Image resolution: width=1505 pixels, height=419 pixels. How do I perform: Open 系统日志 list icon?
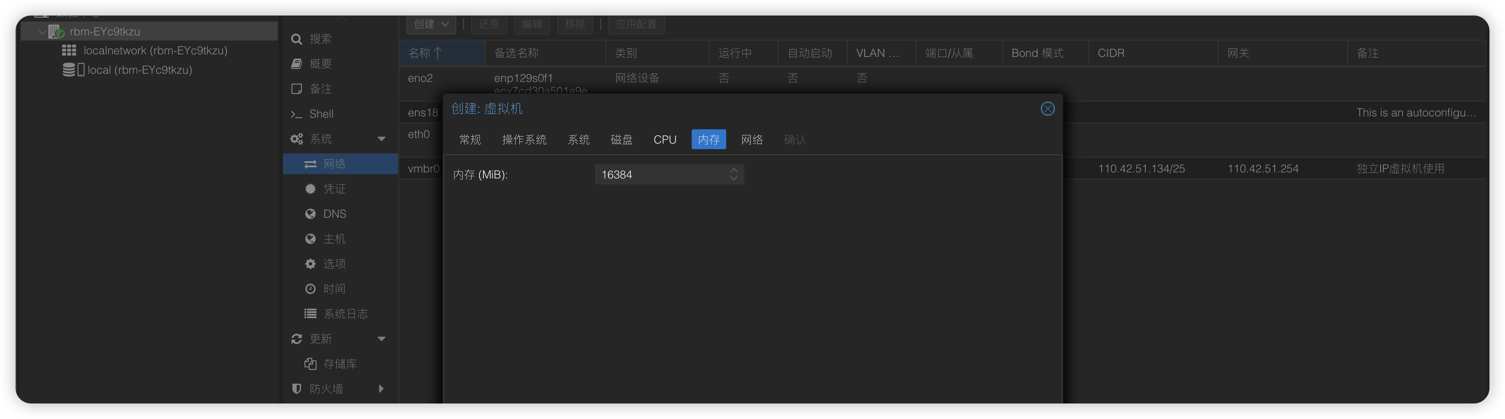310,314
